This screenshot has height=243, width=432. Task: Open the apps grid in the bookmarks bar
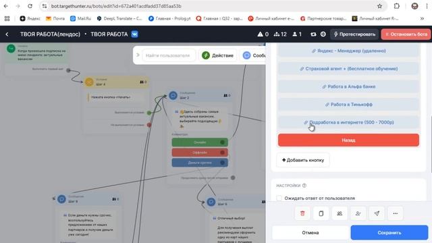(7, 18)
